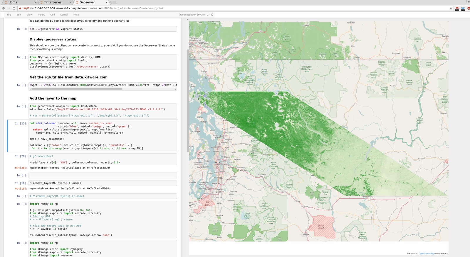Bookmark the page with the star icon
This screenshot has width=470, height=257.
tap(451, 8)
